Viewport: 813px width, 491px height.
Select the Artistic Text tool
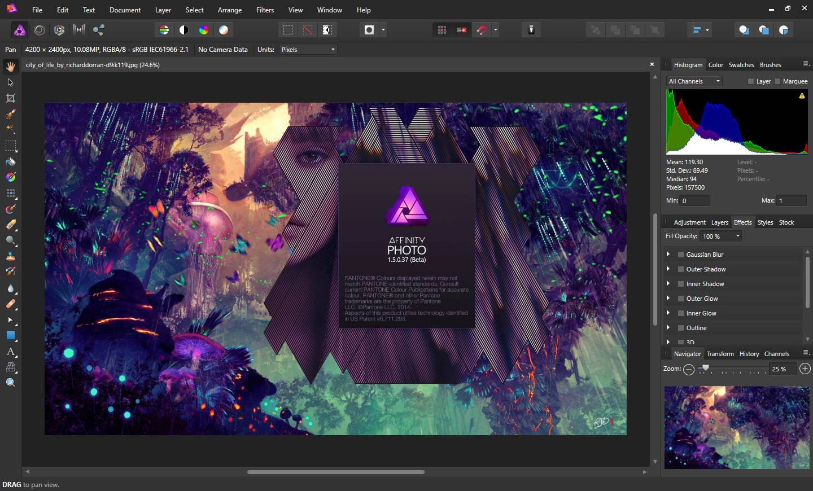pos(11,352)
